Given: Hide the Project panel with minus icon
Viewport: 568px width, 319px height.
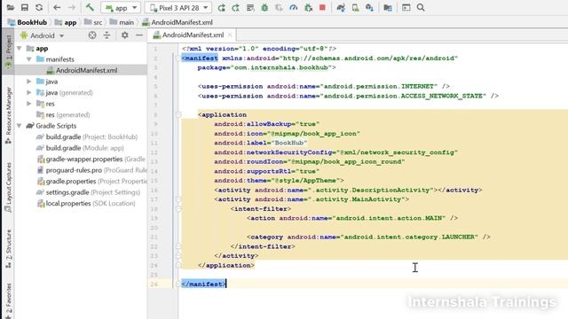Looking at the screenshot, I should [139, 35].
